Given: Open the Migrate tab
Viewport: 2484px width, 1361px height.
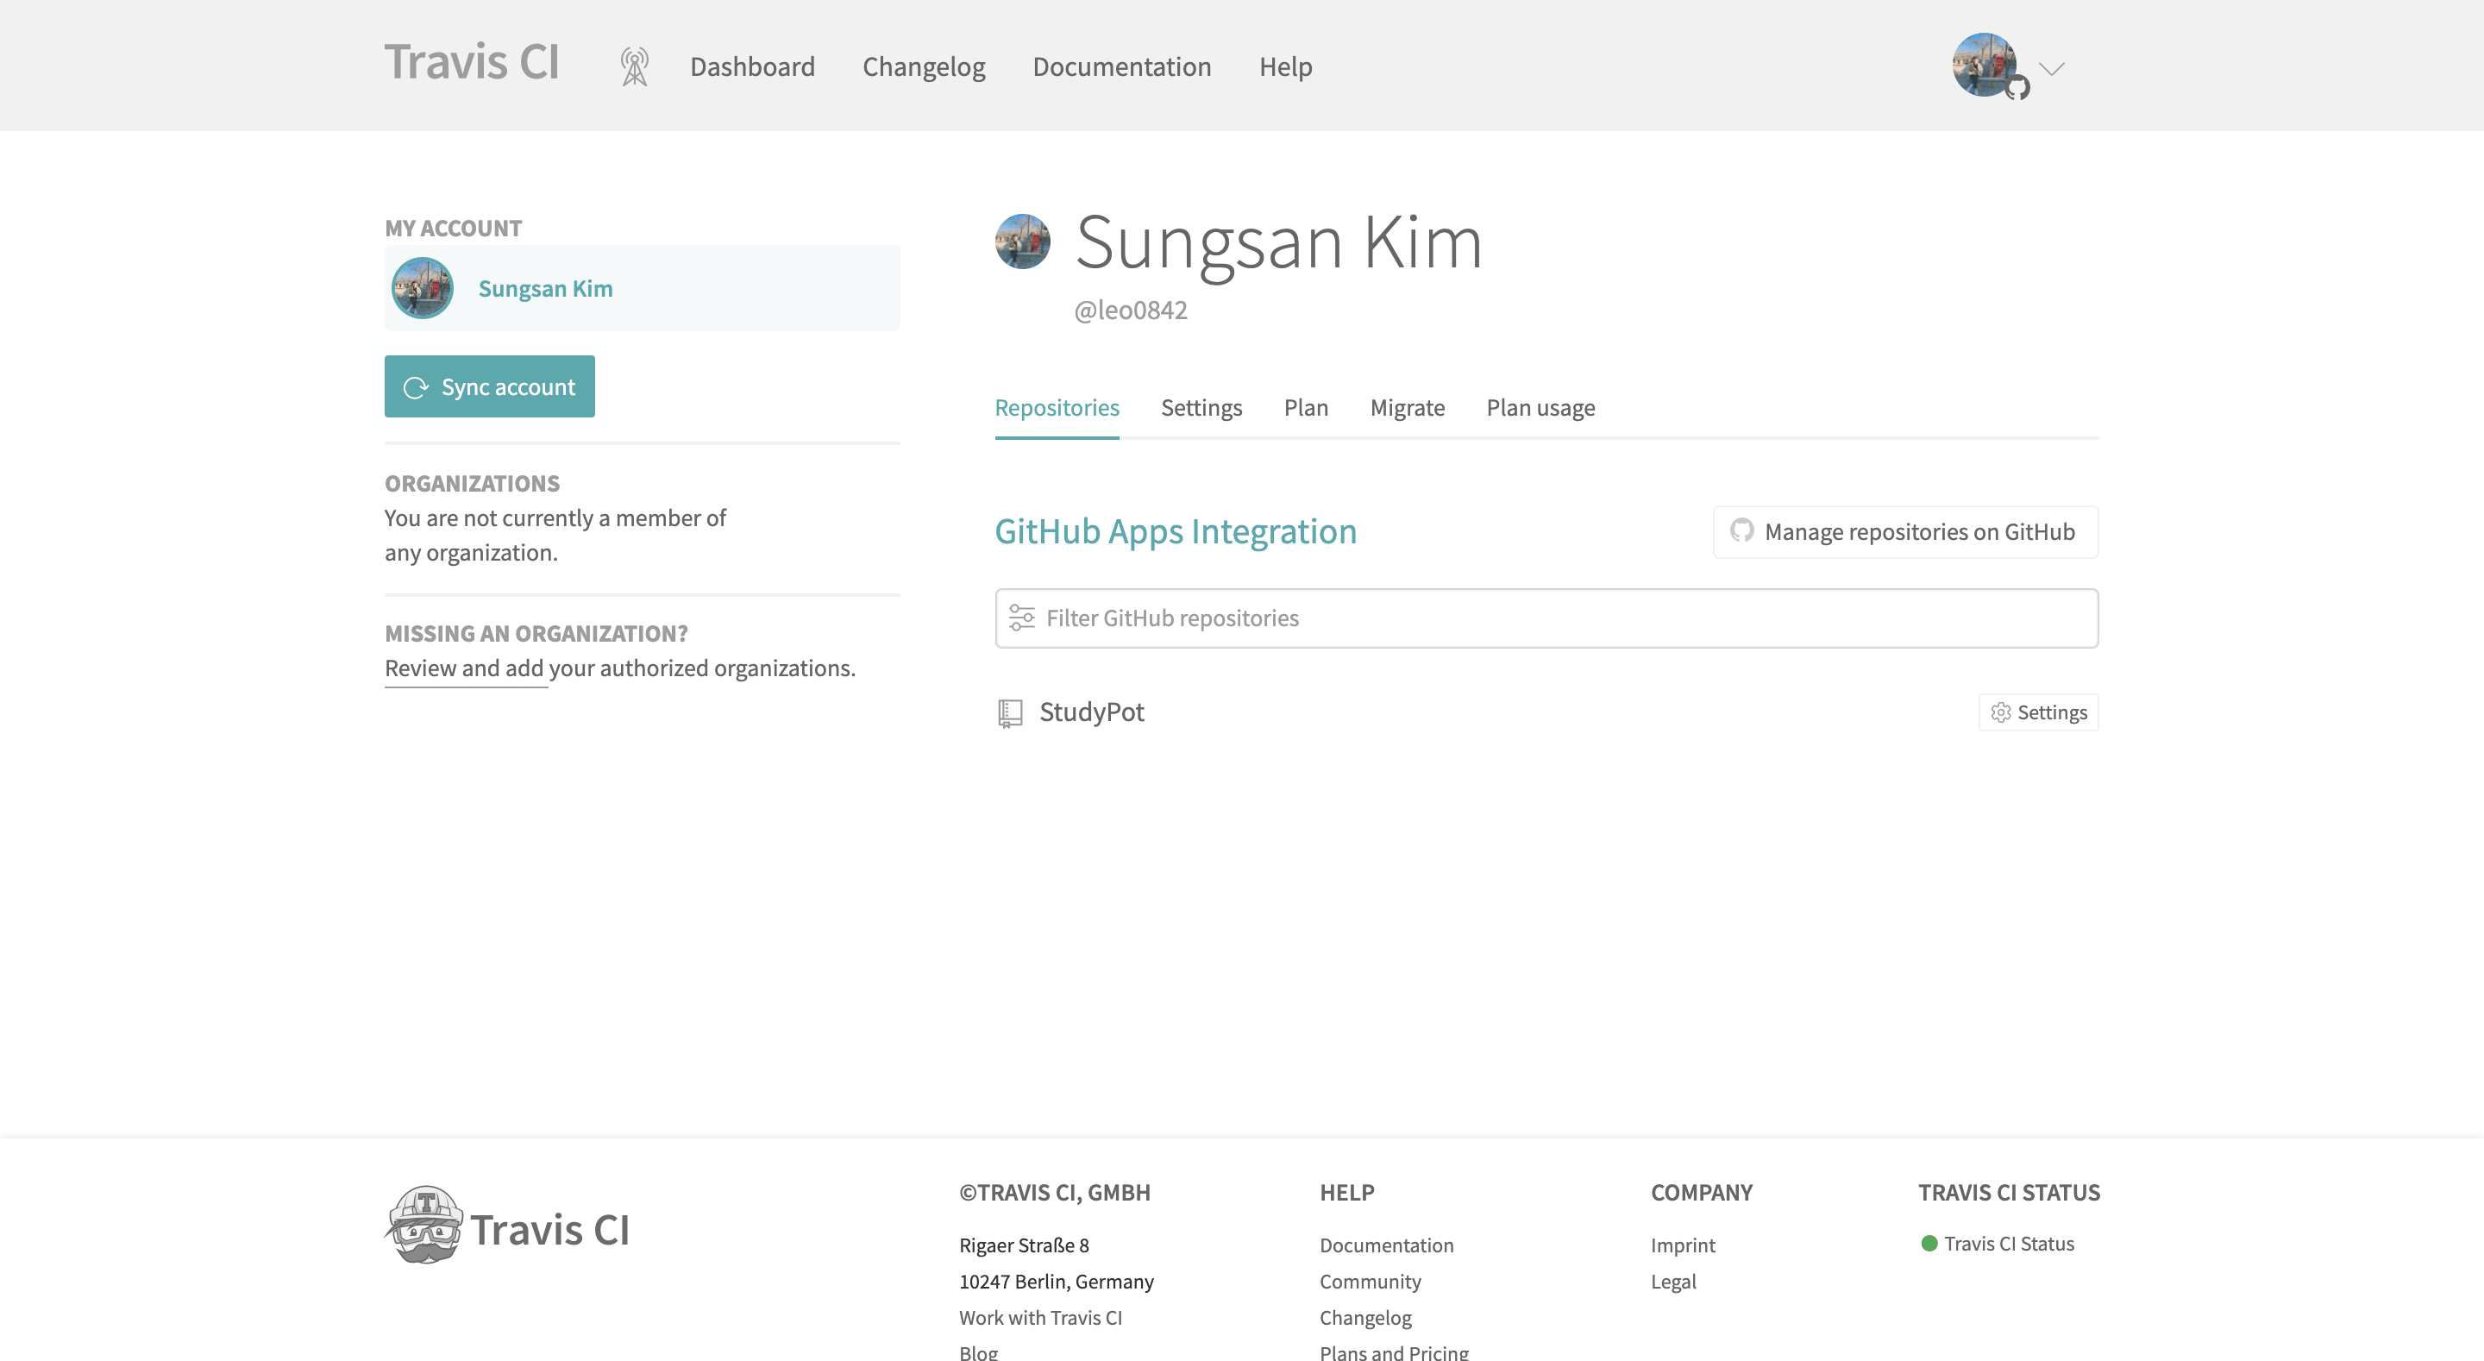Looking at the screenshot, I should point(1407,408).
